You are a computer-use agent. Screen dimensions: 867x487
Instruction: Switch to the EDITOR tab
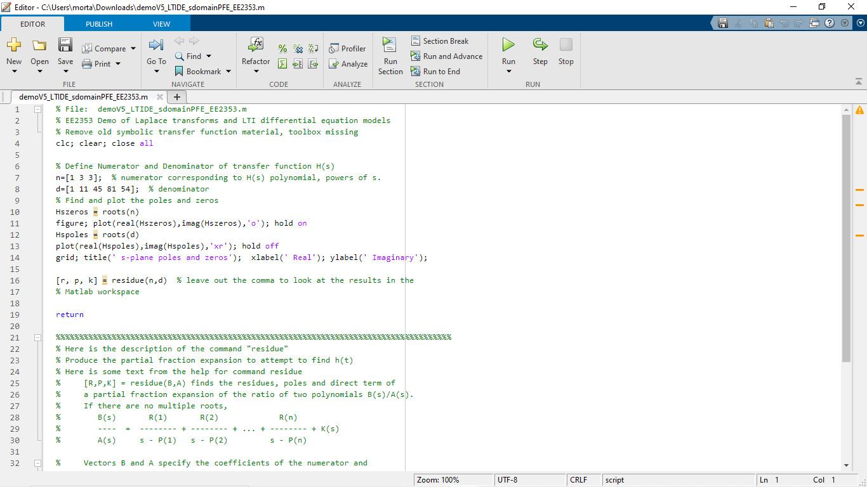click(32, 24)
